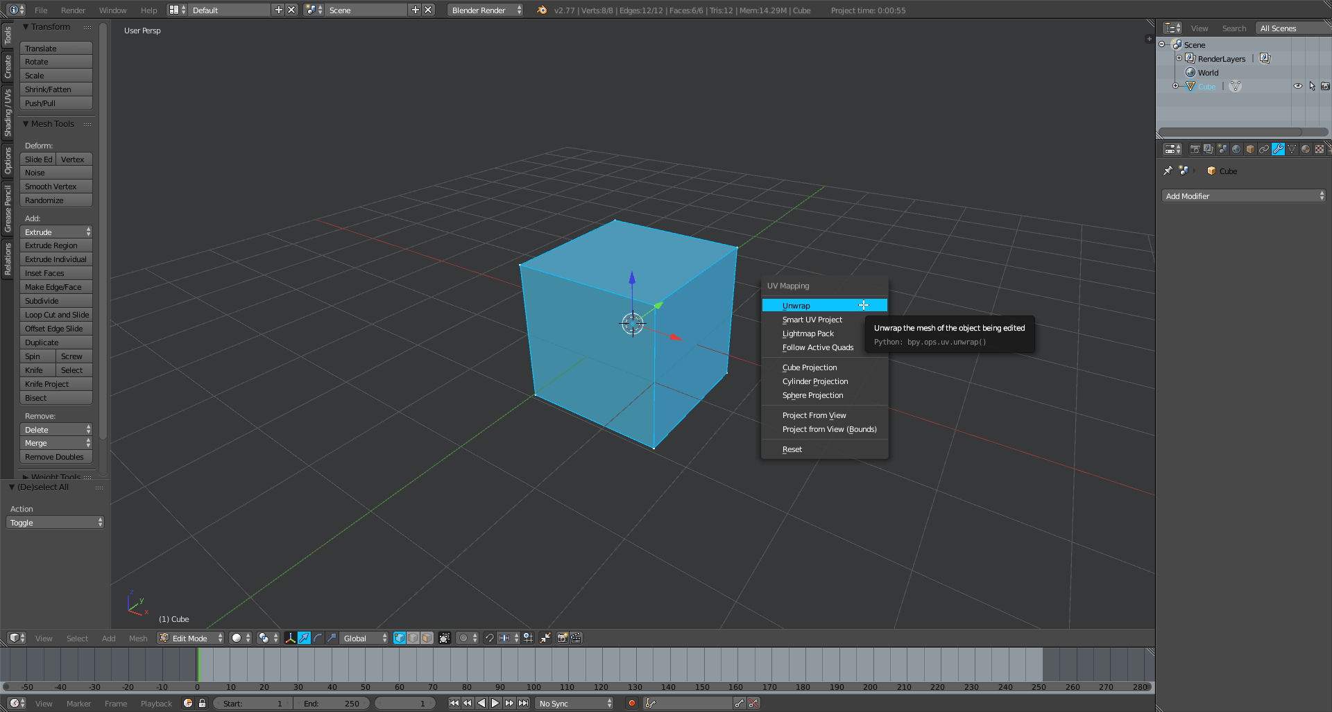Viewport: 1332px width, 712px height.
Task: Click the Remove Doubles button
Action: coord(56,456)
